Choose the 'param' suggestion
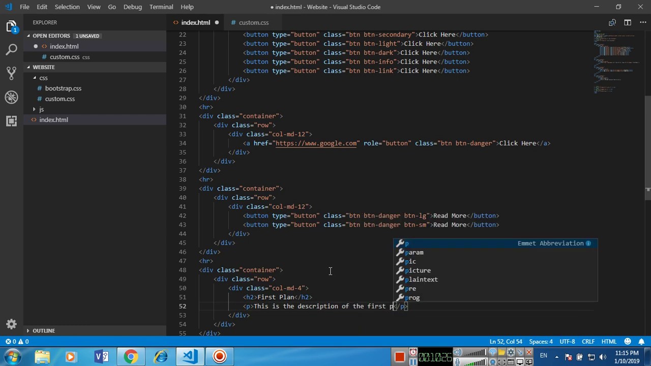Screen dimensions: 651x366 [x=495, y=253]
